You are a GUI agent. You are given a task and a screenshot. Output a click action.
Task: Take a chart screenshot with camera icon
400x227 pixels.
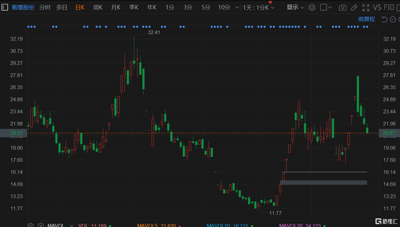(x=343, y=7)
